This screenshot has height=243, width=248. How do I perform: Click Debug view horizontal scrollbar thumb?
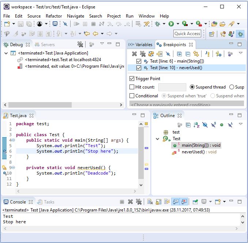[x=40, y=105]
